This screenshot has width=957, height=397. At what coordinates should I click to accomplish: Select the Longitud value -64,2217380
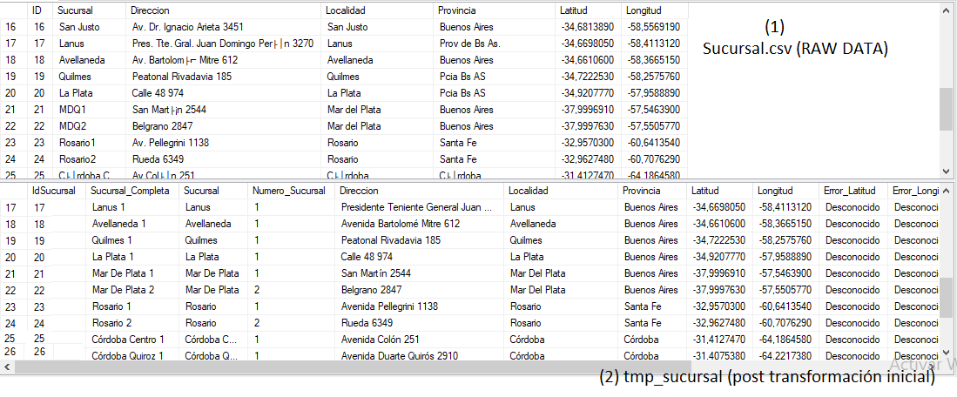(785, 355)
